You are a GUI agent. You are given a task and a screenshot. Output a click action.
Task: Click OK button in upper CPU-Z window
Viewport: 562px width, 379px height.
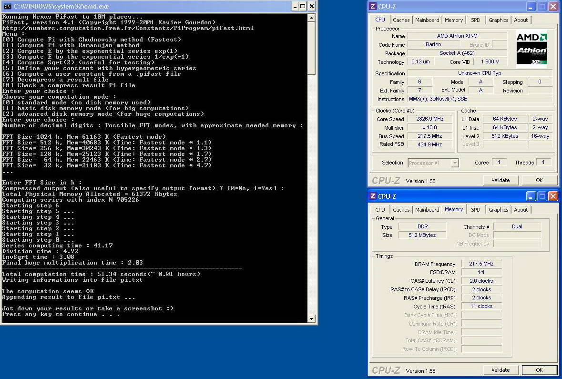(539, 180)
